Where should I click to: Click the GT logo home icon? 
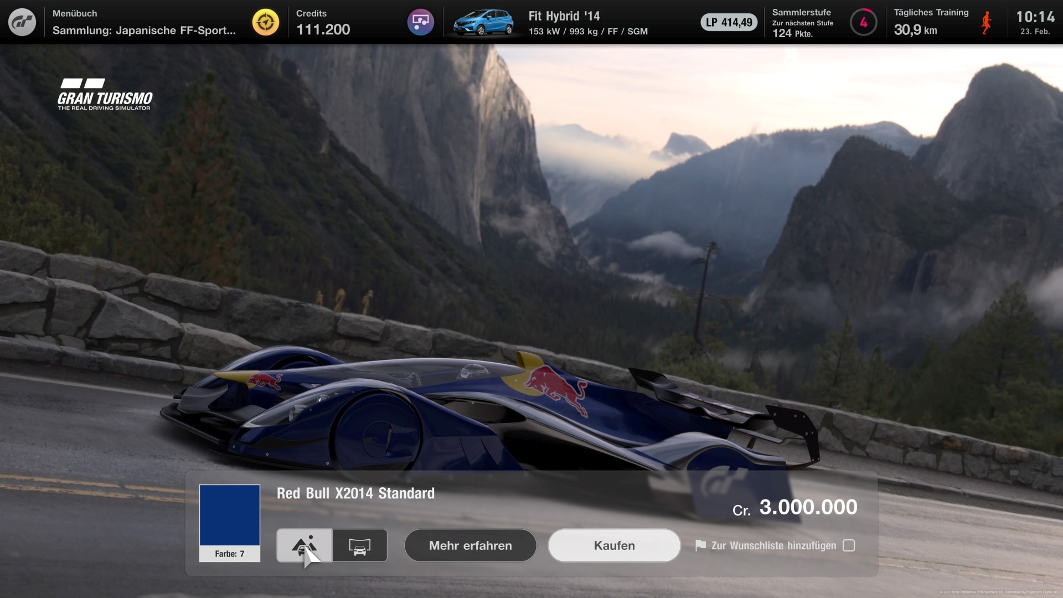(22, 22)
